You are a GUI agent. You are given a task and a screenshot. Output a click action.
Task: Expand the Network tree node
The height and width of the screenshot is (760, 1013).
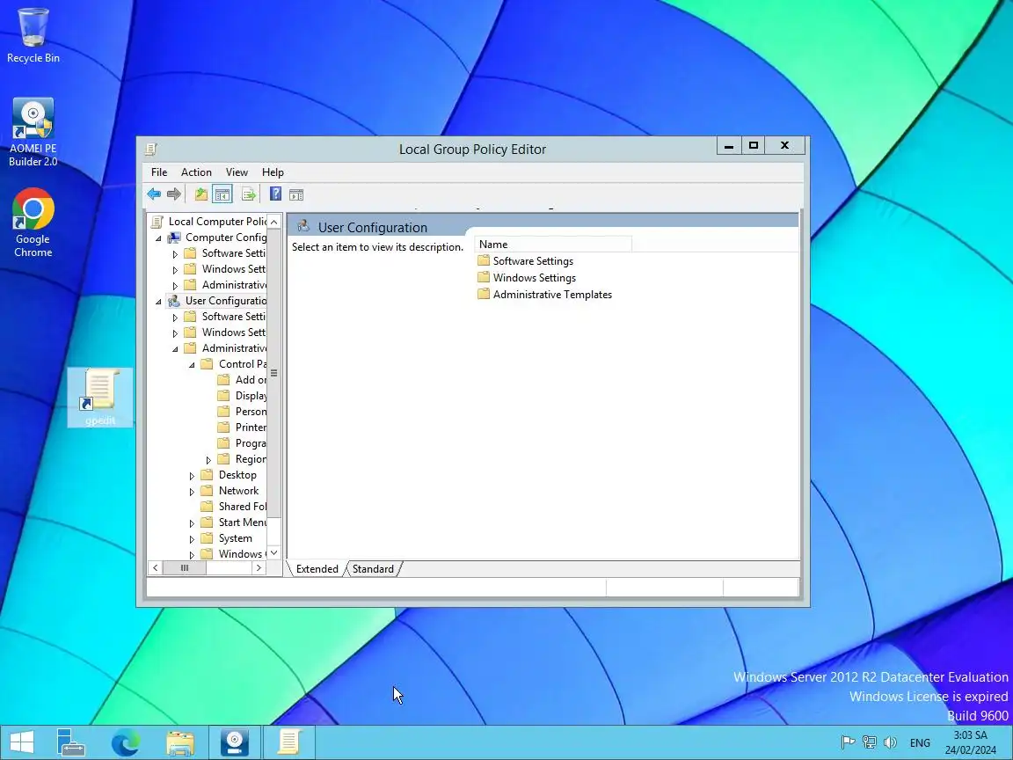(x=192, y=492)
